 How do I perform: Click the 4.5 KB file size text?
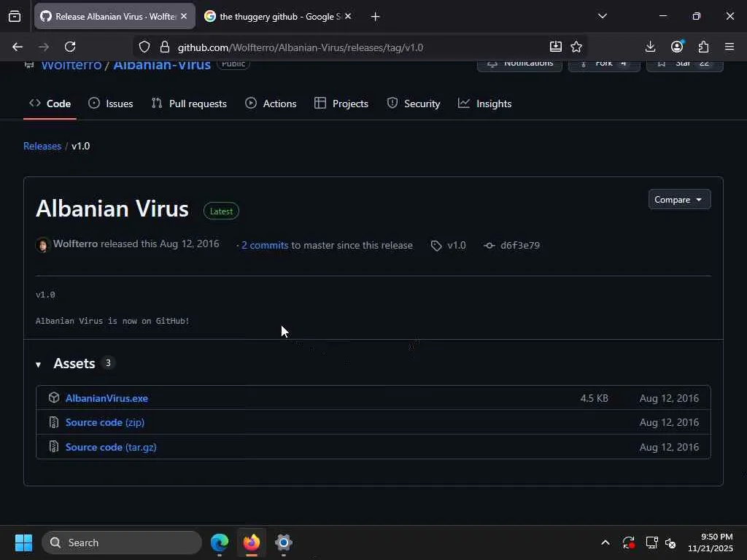tap(594, 398)
